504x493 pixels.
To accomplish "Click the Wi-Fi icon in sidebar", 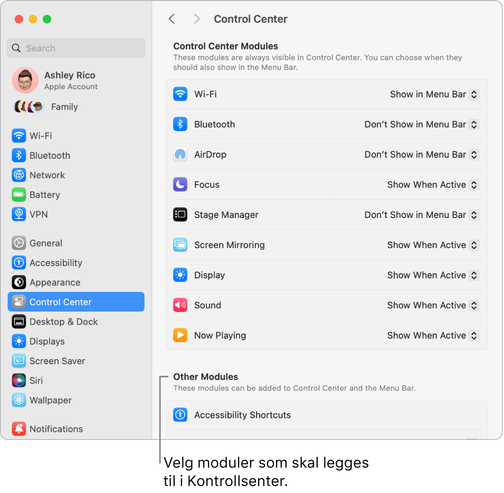I will click(x=18, y=136).
